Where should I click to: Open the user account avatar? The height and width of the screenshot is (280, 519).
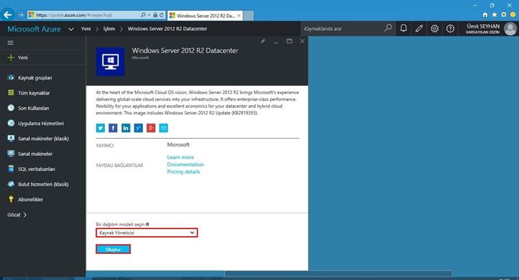[x=510, y=29]
